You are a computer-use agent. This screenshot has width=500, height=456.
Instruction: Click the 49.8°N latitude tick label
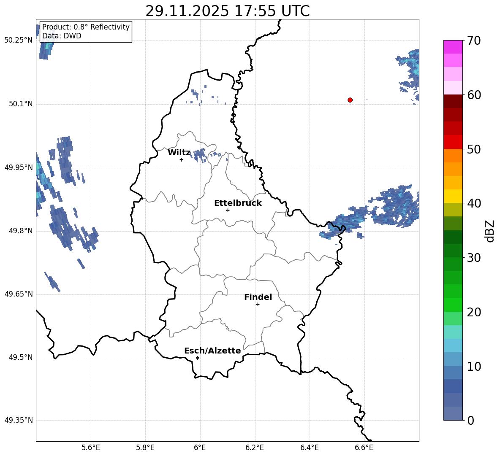[19, 231]
